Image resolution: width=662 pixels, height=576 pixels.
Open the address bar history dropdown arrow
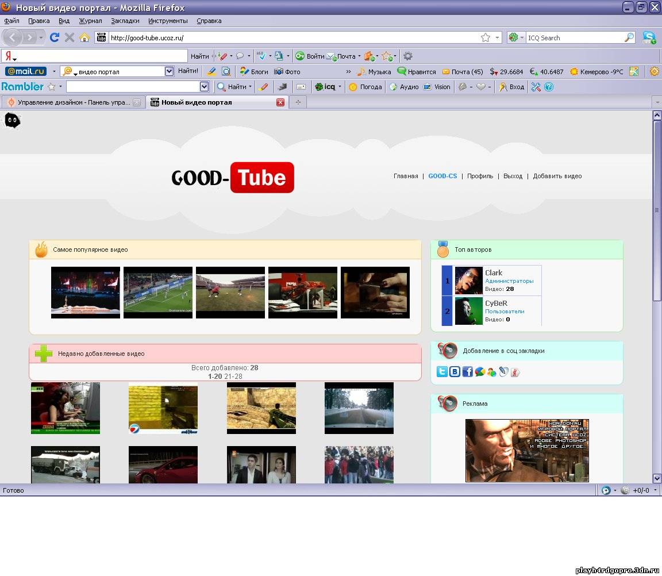[x=497, y=37]
